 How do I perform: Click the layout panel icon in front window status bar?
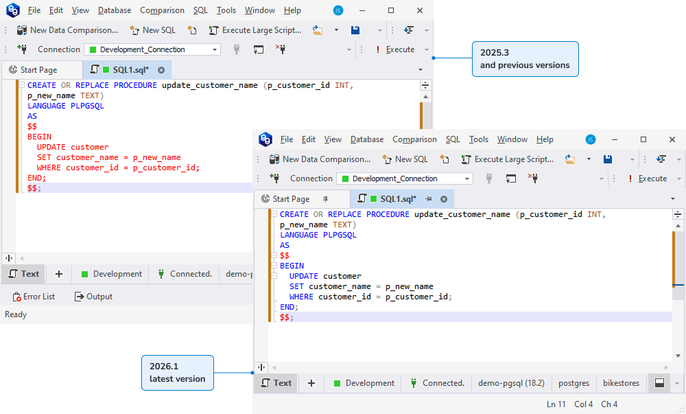coord(659,383)
